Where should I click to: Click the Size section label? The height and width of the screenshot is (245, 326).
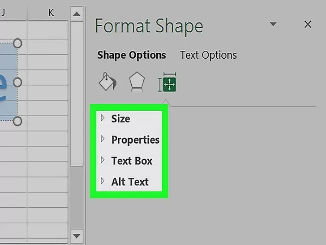tap(121, 119)
